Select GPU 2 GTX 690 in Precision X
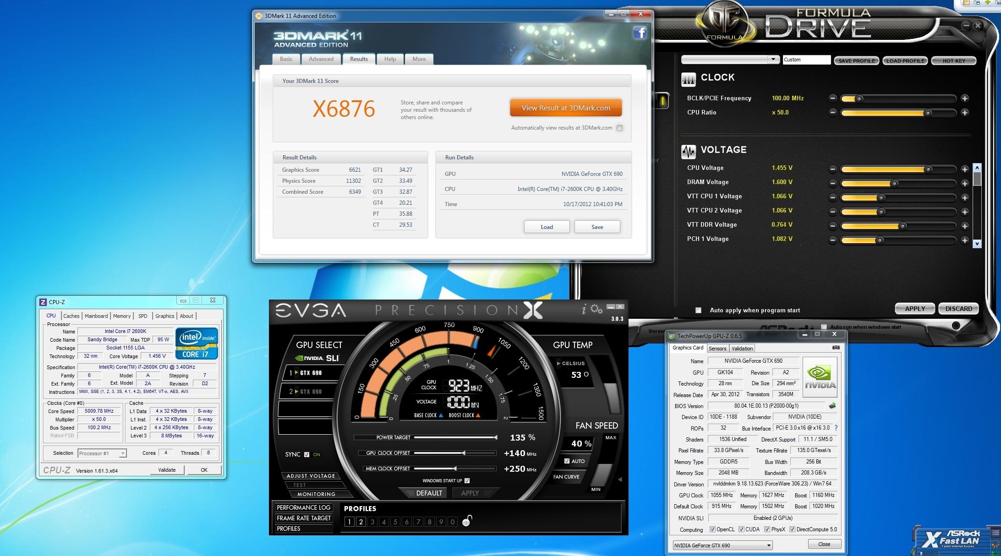The image size is (1001, 556). 307,392
